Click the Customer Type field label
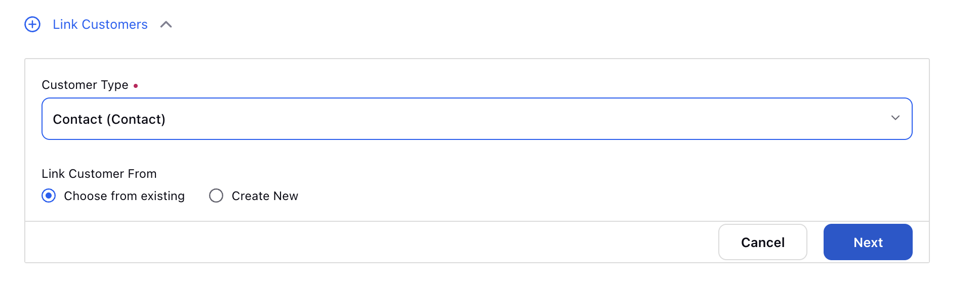 coord(85,85)
